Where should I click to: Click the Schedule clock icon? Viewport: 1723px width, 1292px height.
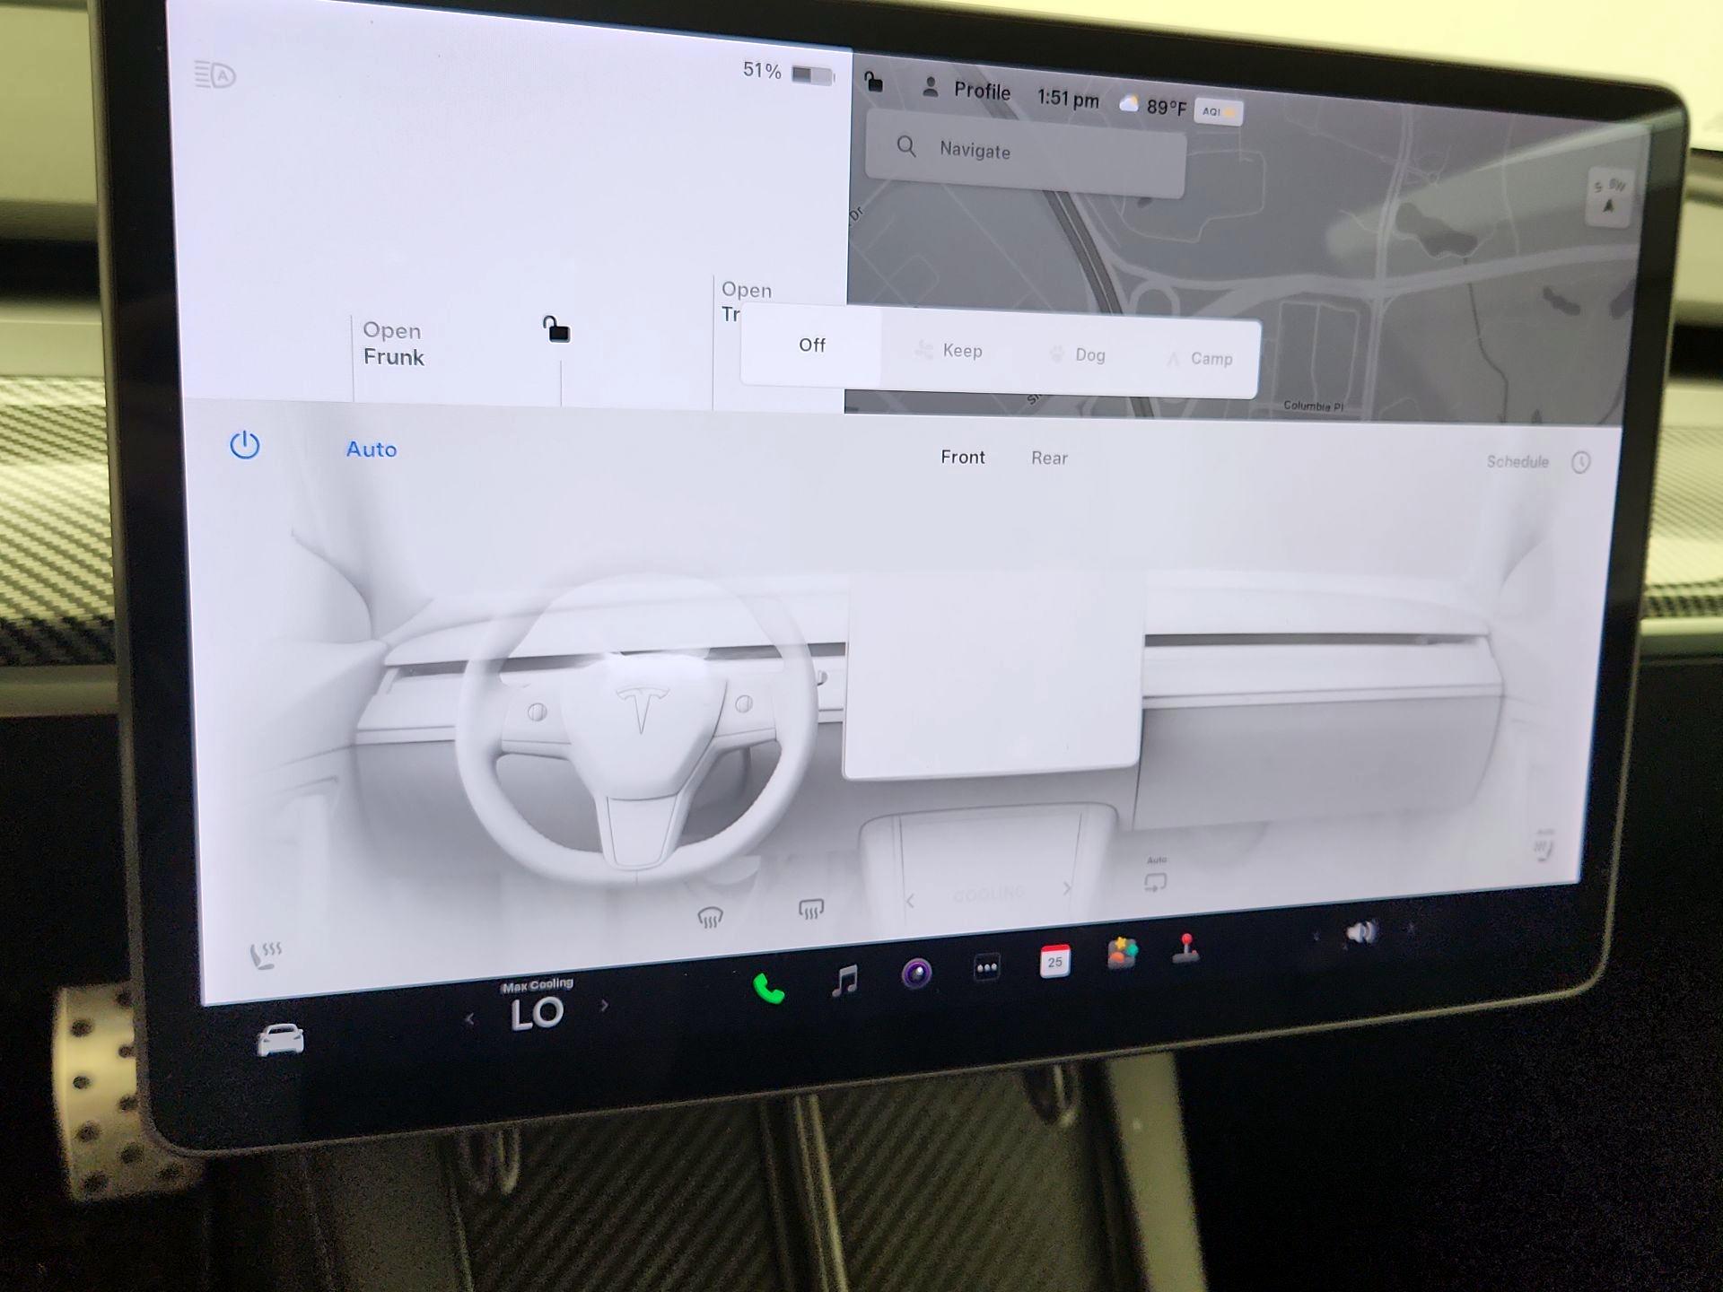tap(1581, 462)
